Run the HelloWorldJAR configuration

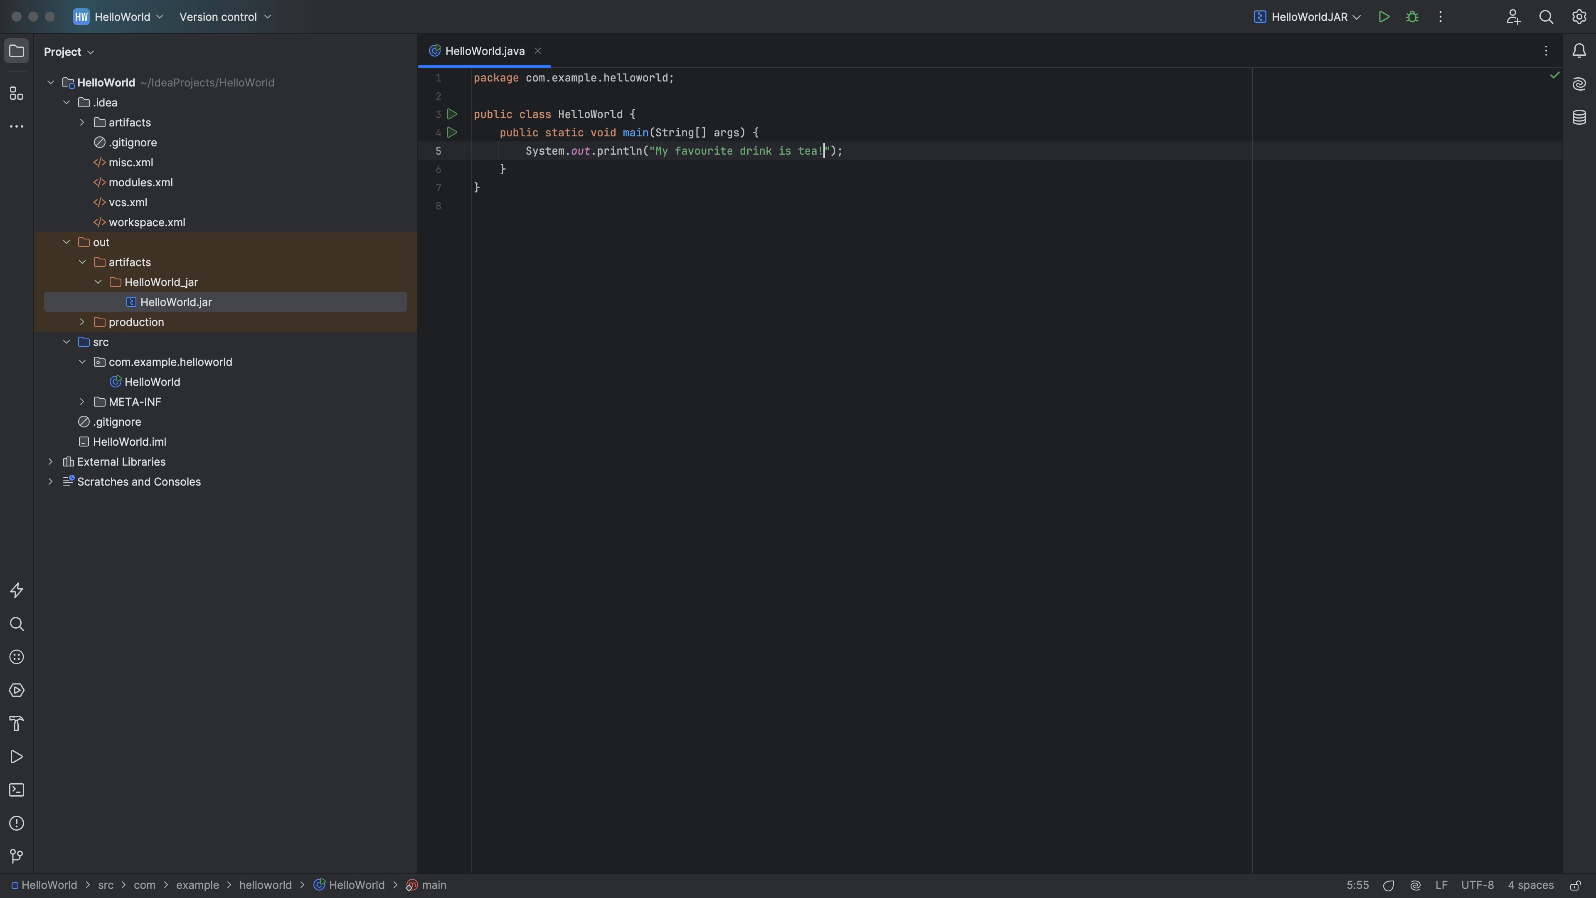coord(1384,17)
